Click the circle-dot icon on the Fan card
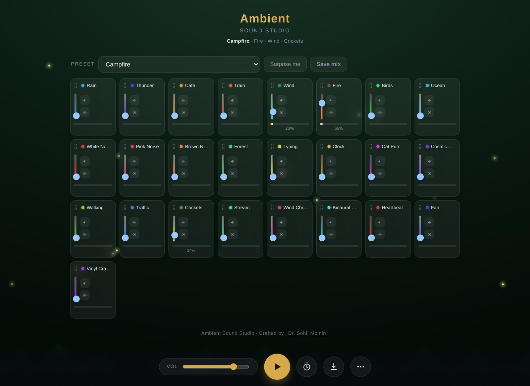Image resolution: width=530 pixels, height=386 pixels. tap(429, 235)
